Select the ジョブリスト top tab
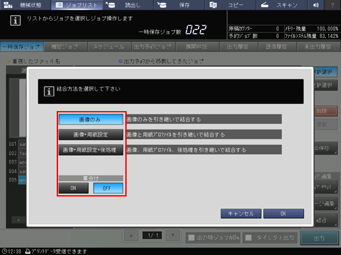 77,5
